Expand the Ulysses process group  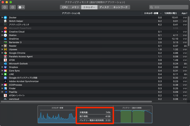coord(2,49)
